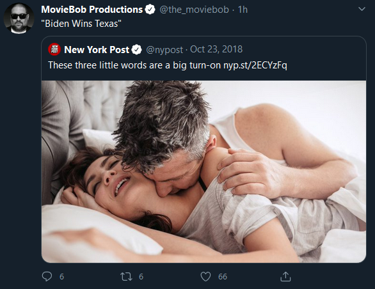Like the tweet with the heart icon
This screenshot has height=289, width=375.
coord(205,277)
